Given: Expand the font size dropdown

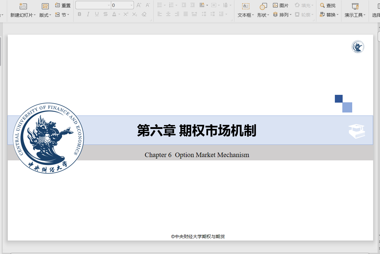Looking at the screenshot, I should [x=132, y=5].
